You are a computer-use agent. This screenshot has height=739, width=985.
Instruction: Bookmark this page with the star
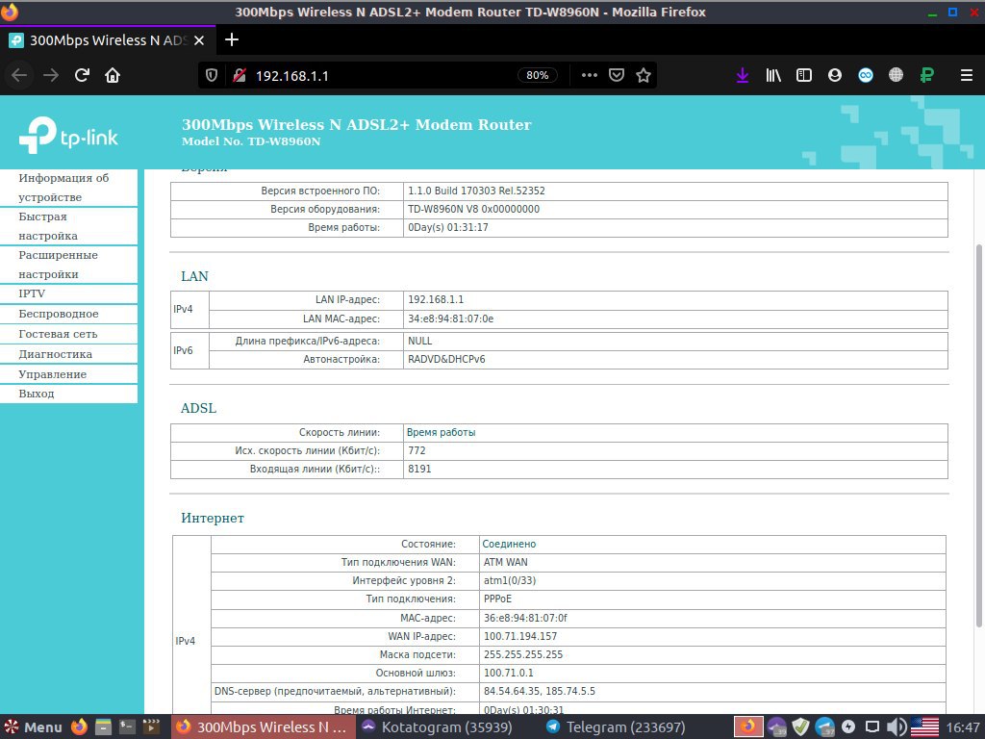tap(644, 75)
